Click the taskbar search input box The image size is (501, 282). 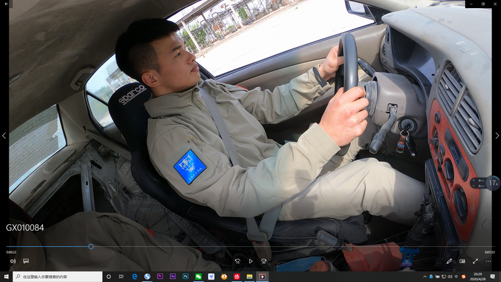[x=58, y=276]
